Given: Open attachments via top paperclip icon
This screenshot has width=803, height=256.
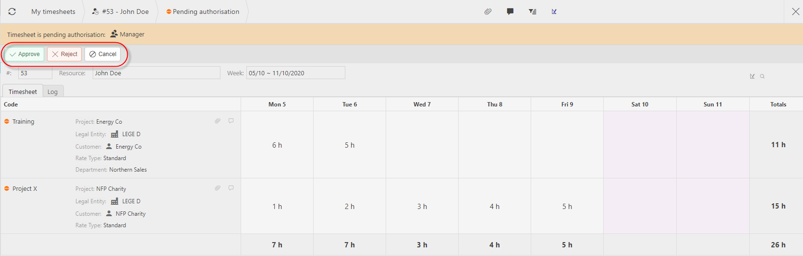Looking at the screenshot, I should (x=488, y=12).
